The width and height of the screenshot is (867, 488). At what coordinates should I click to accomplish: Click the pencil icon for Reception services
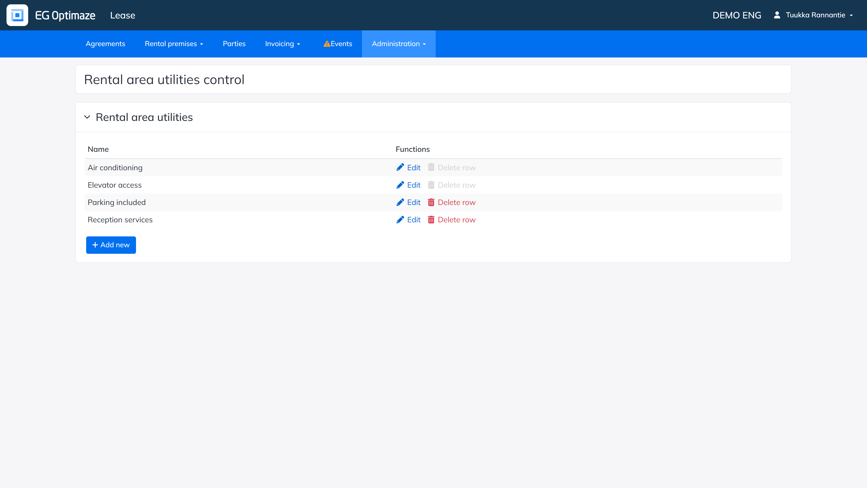[400, 220]
